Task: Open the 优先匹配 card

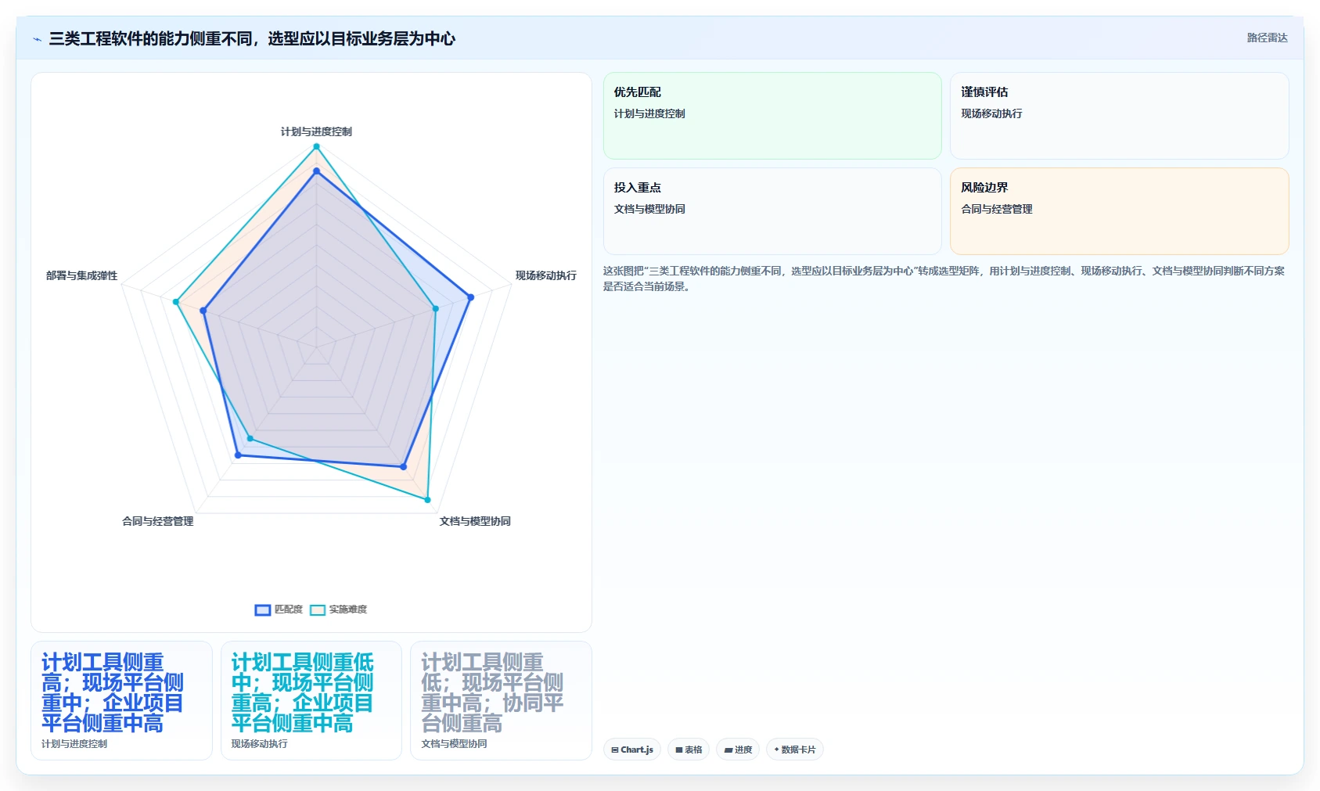Action: pos(772,116)
